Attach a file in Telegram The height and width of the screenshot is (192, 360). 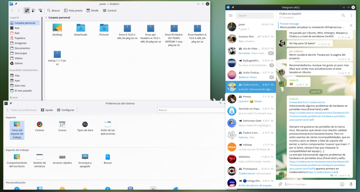[x=280, y=184]
